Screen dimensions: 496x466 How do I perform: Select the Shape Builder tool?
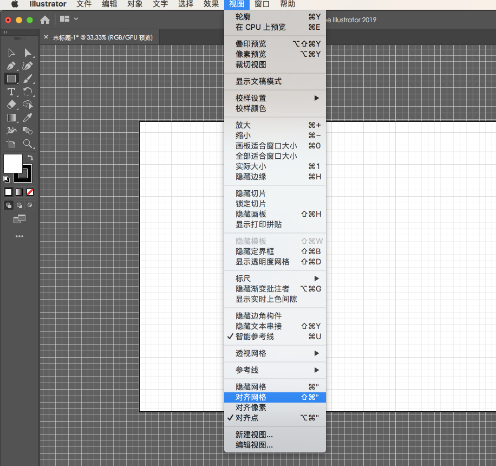coord(28,105)
